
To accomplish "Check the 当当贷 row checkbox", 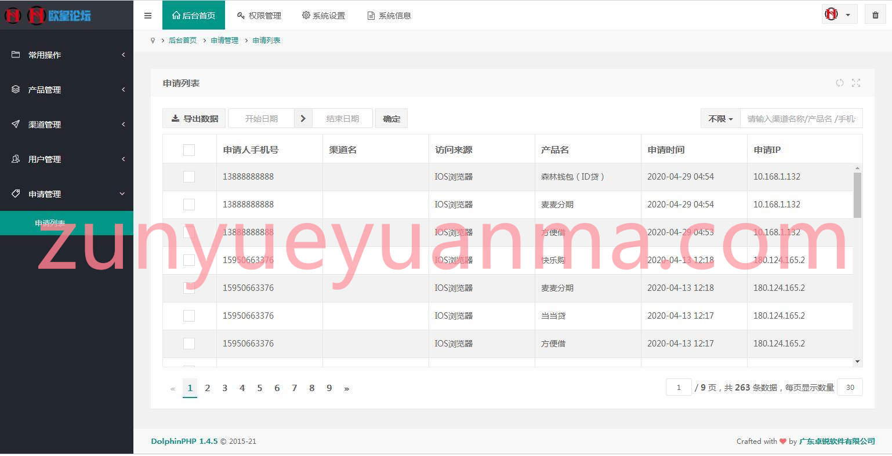I will click(x=189, y=316).
